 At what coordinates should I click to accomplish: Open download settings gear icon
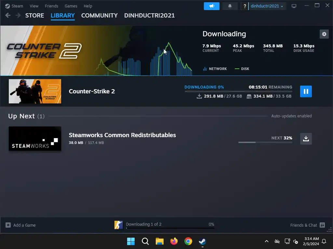pyautogui.click(x=324, y=34)
